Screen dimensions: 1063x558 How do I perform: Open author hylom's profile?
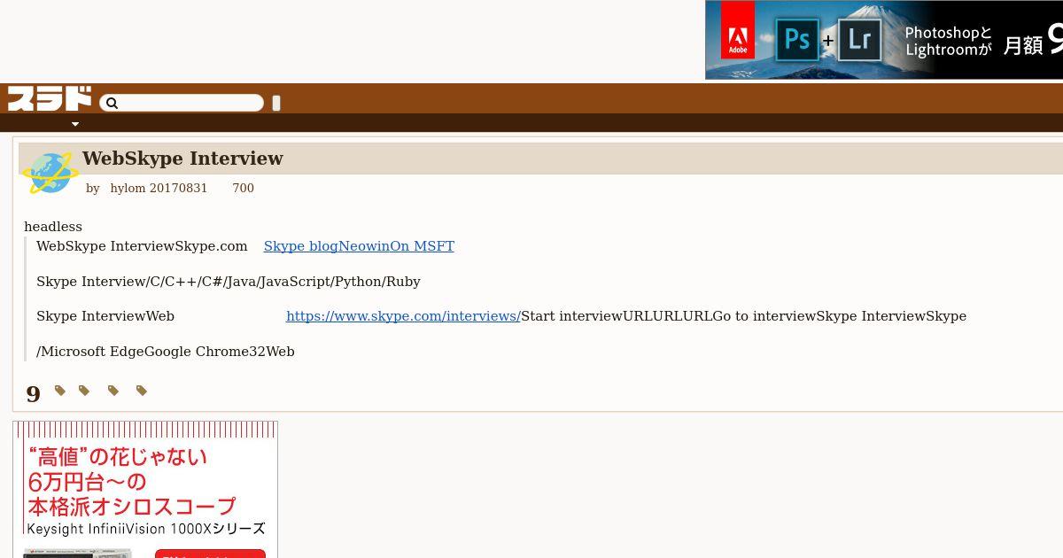tap(128, 189)
